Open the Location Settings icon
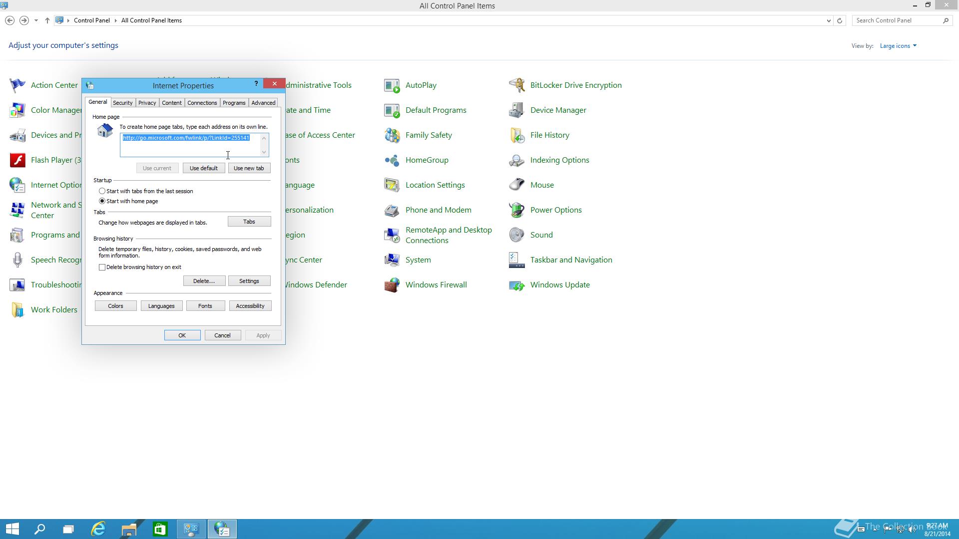The height and width of the screenshot is (539, 959). coord(392,185)
